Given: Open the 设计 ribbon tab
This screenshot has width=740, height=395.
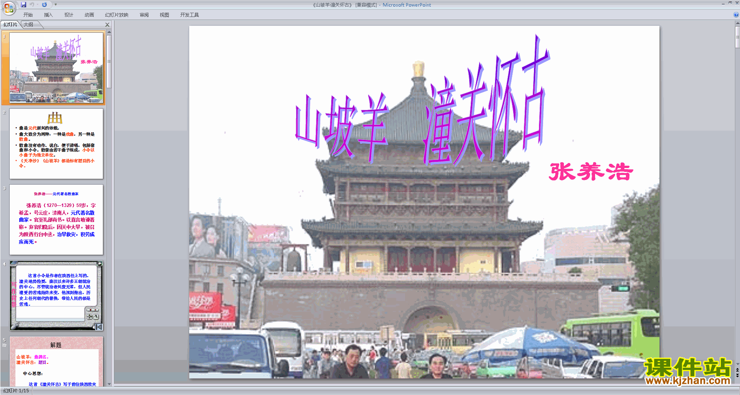Looking at the screenshot, I should point(69,15).
